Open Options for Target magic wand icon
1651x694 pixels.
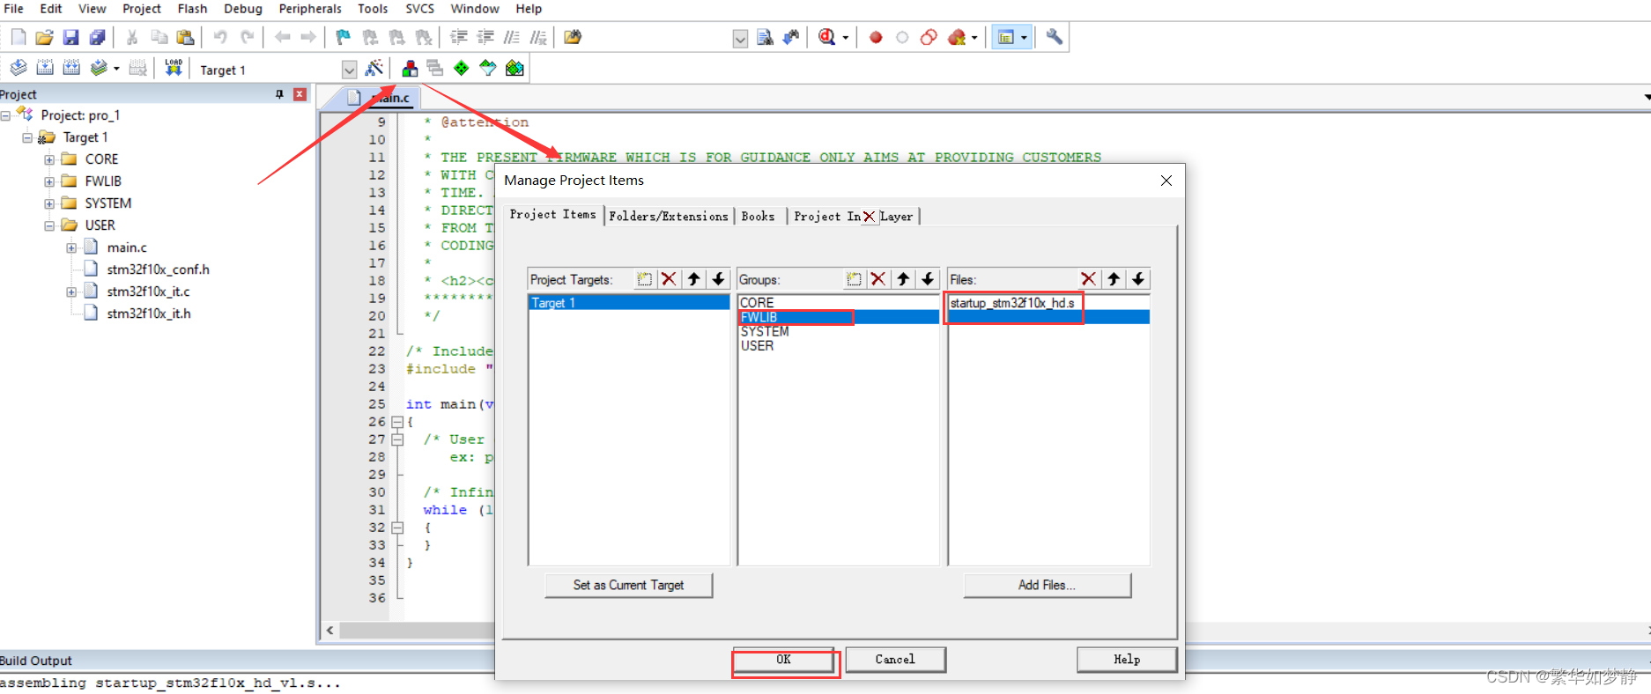[374, 68]
